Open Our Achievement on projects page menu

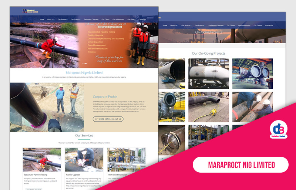coord(244,25)
